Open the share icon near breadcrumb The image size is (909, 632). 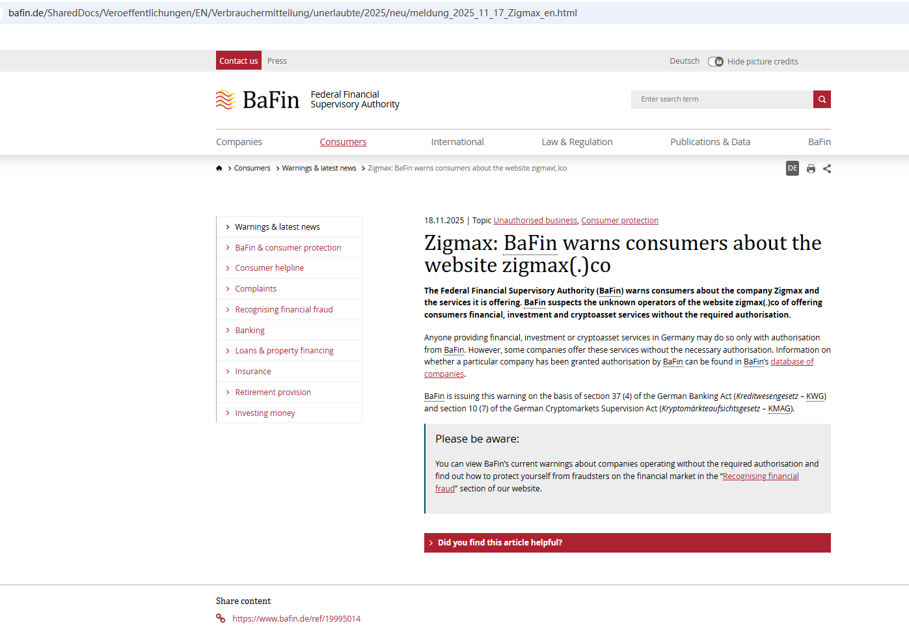tap(827, 169)
